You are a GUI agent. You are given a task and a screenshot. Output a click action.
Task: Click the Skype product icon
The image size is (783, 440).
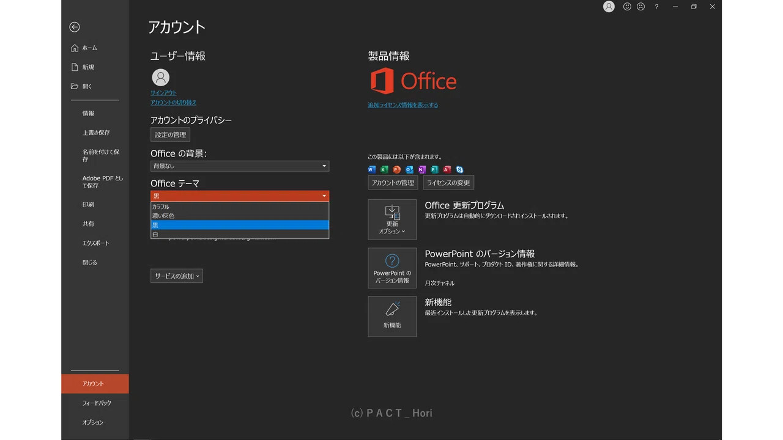[459, 169]
